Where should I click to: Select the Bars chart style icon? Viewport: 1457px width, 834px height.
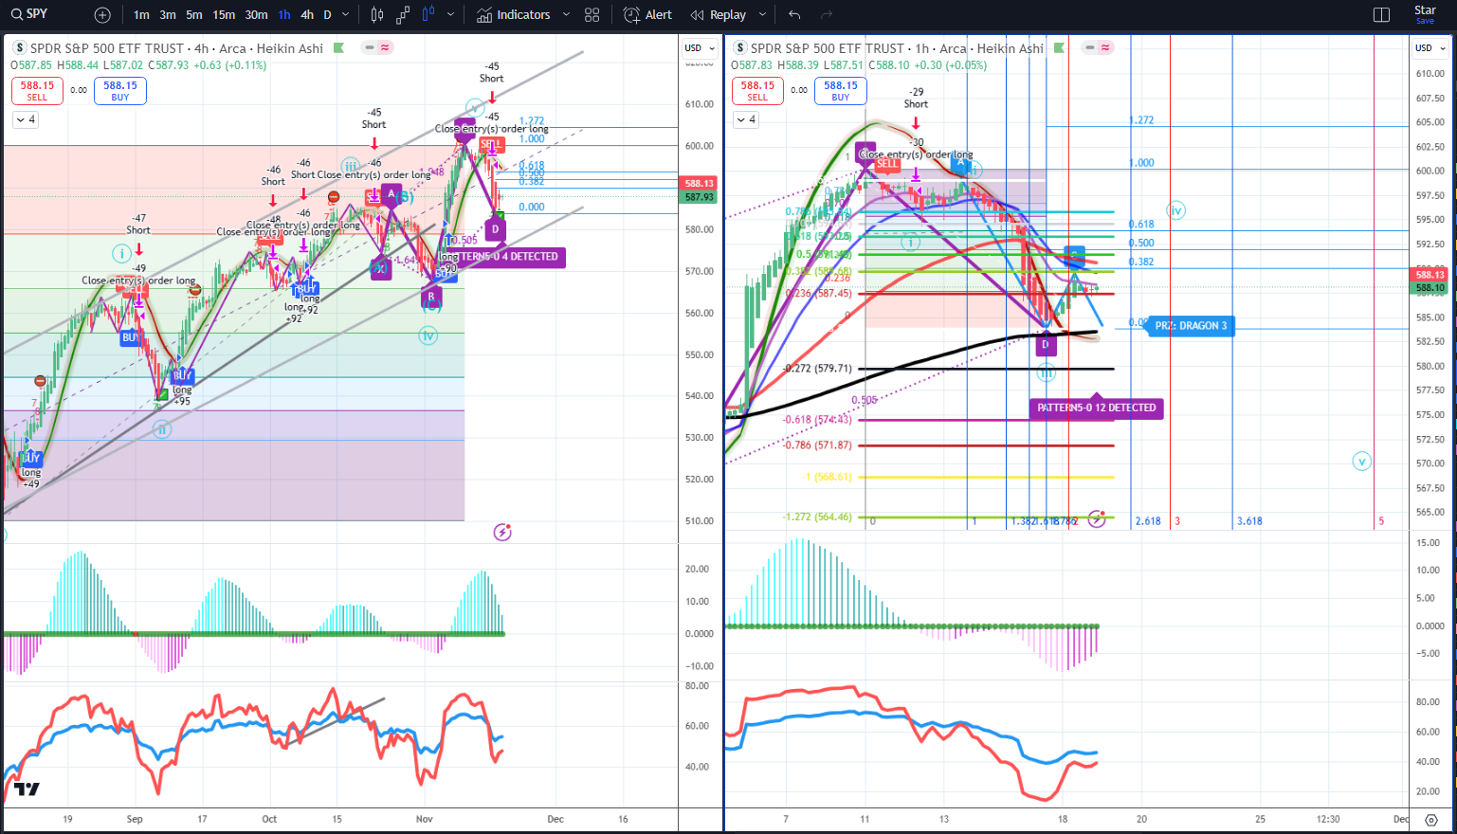[377, 15]
